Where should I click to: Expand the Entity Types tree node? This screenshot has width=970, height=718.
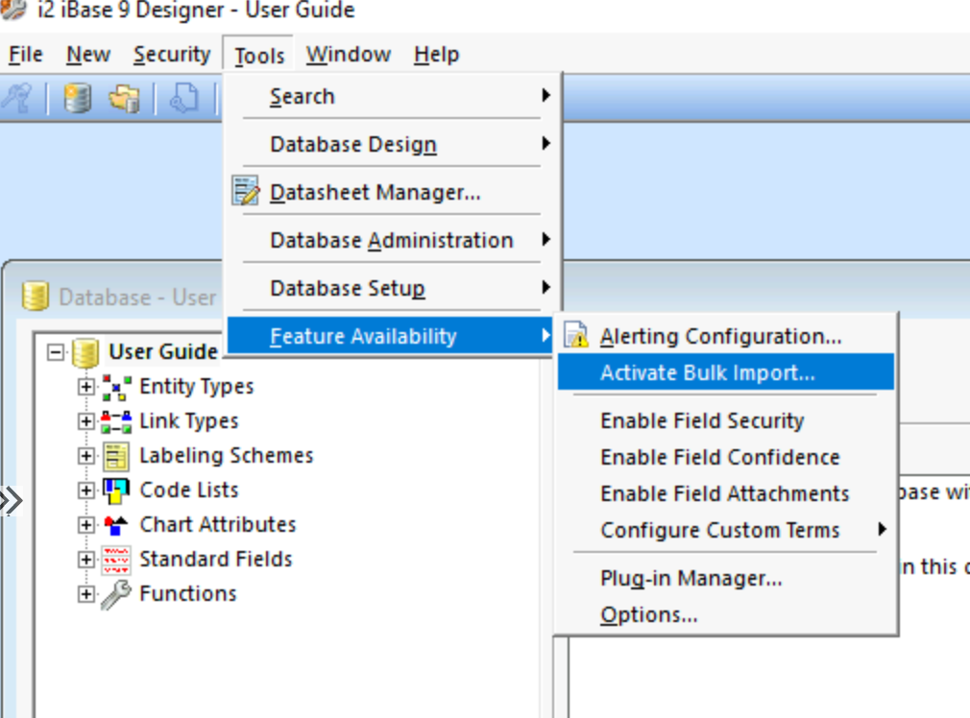[x=86, y=387]
